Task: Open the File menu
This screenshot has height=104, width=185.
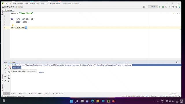Action: click(6, 3)
